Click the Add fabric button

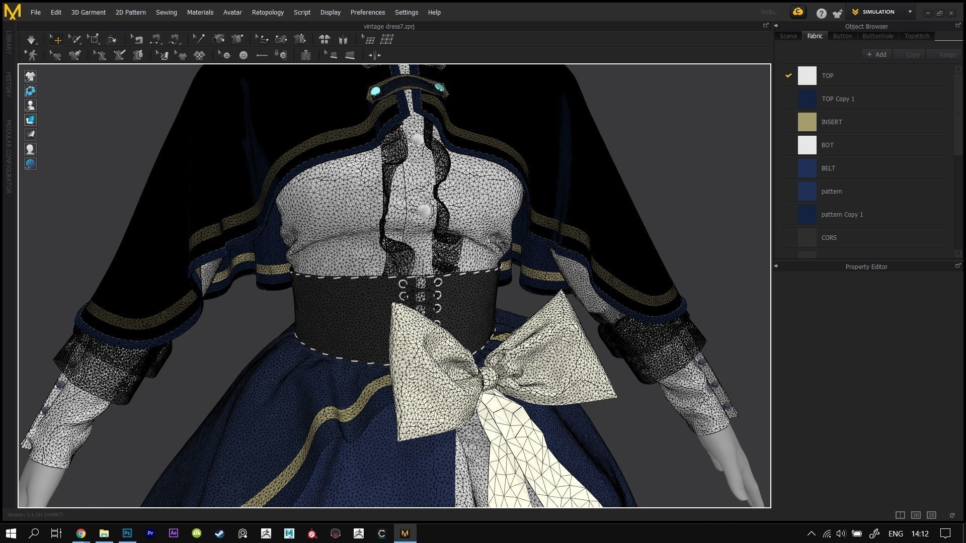pyautogui.click(x=876, y=54)
